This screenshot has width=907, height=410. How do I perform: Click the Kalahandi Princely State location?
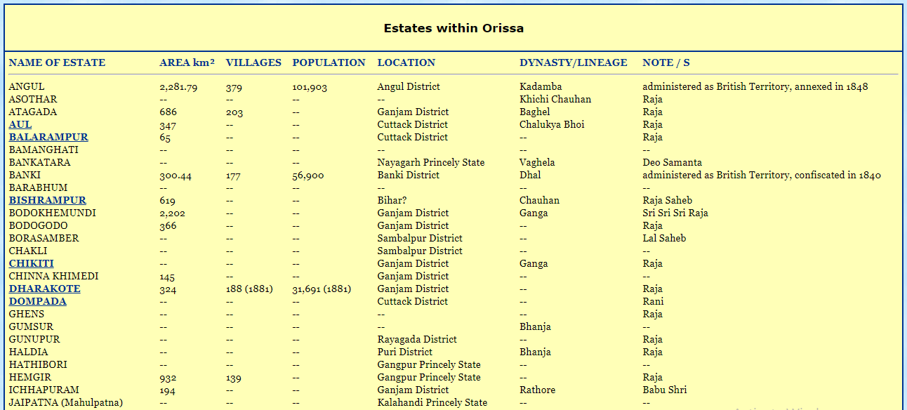pyautogui.click(x=432, y=403)
